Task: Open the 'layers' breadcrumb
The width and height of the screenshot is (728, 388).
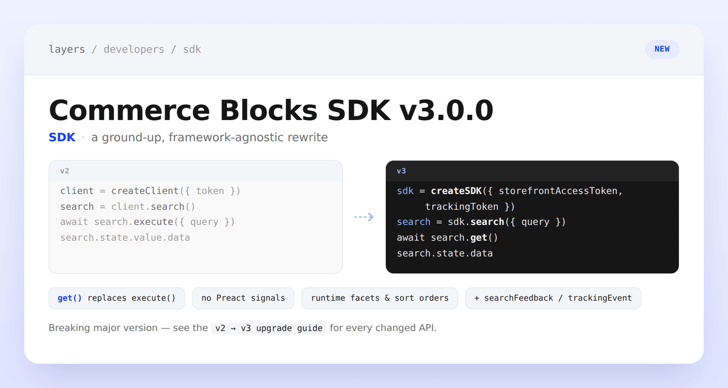Action: tap(67, 49)
